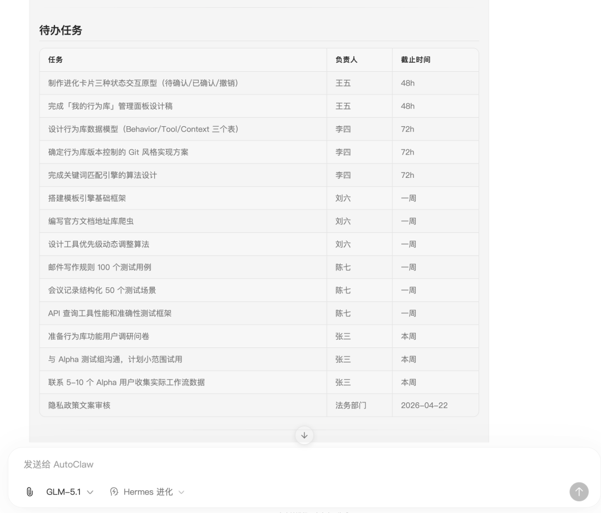Click the upward arrow submit icon
Screen dimensions: 601x513
579,491
